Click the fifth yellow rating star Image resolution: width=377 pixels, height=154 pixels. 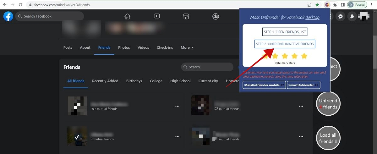tap(304, 56)
